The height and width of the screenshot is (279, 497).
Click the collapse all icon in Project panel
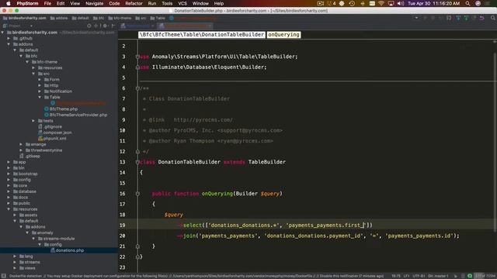point(96,26)
